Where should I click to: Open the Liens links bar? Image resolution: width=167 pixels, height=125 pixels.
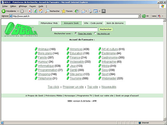[154, 16]
